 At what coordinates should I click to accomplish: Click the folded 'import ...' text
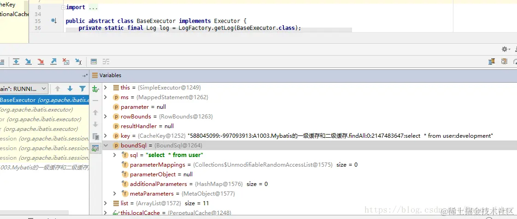coord(82,7)
